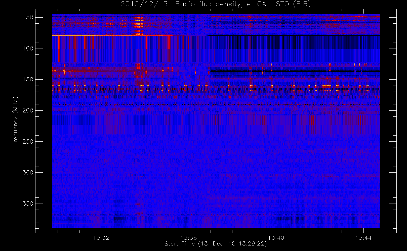Image resolution: width=407 pixels, height=251 pixels.
Task: Click the 13:44 time tick label
Action: click(x=363, y=238)
